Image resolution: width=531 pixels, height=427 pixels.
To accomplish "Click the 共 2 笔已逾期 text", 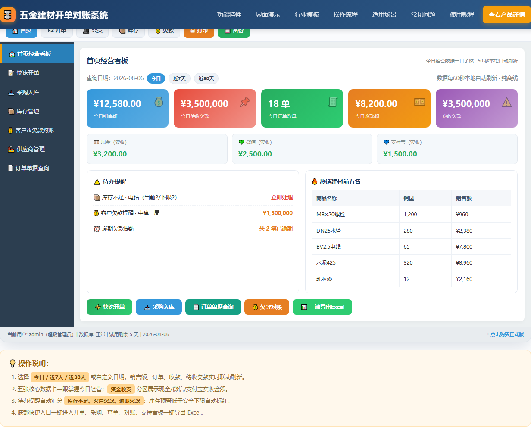I will (276, 228).
